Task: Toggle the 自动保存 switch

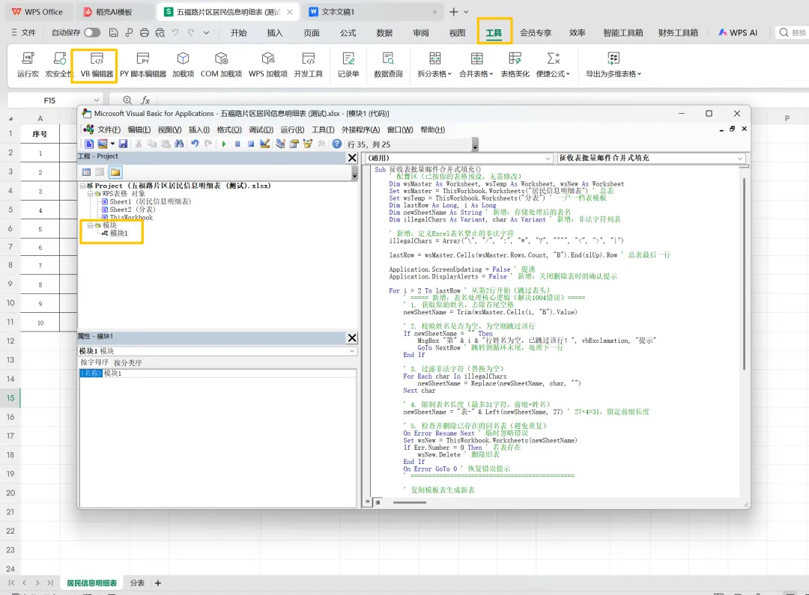Action: (92, 33)
